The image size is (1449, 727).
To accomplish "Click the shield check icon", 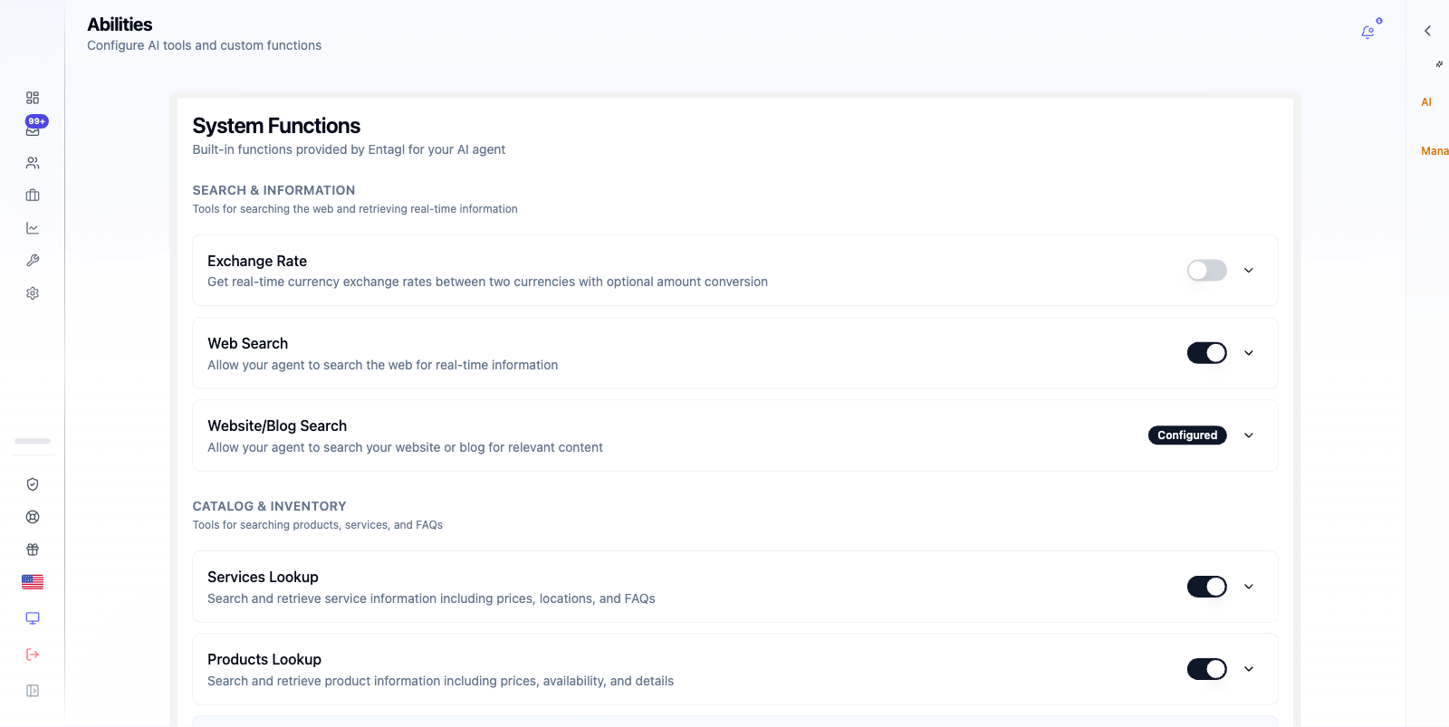I will tap(33, 484).
